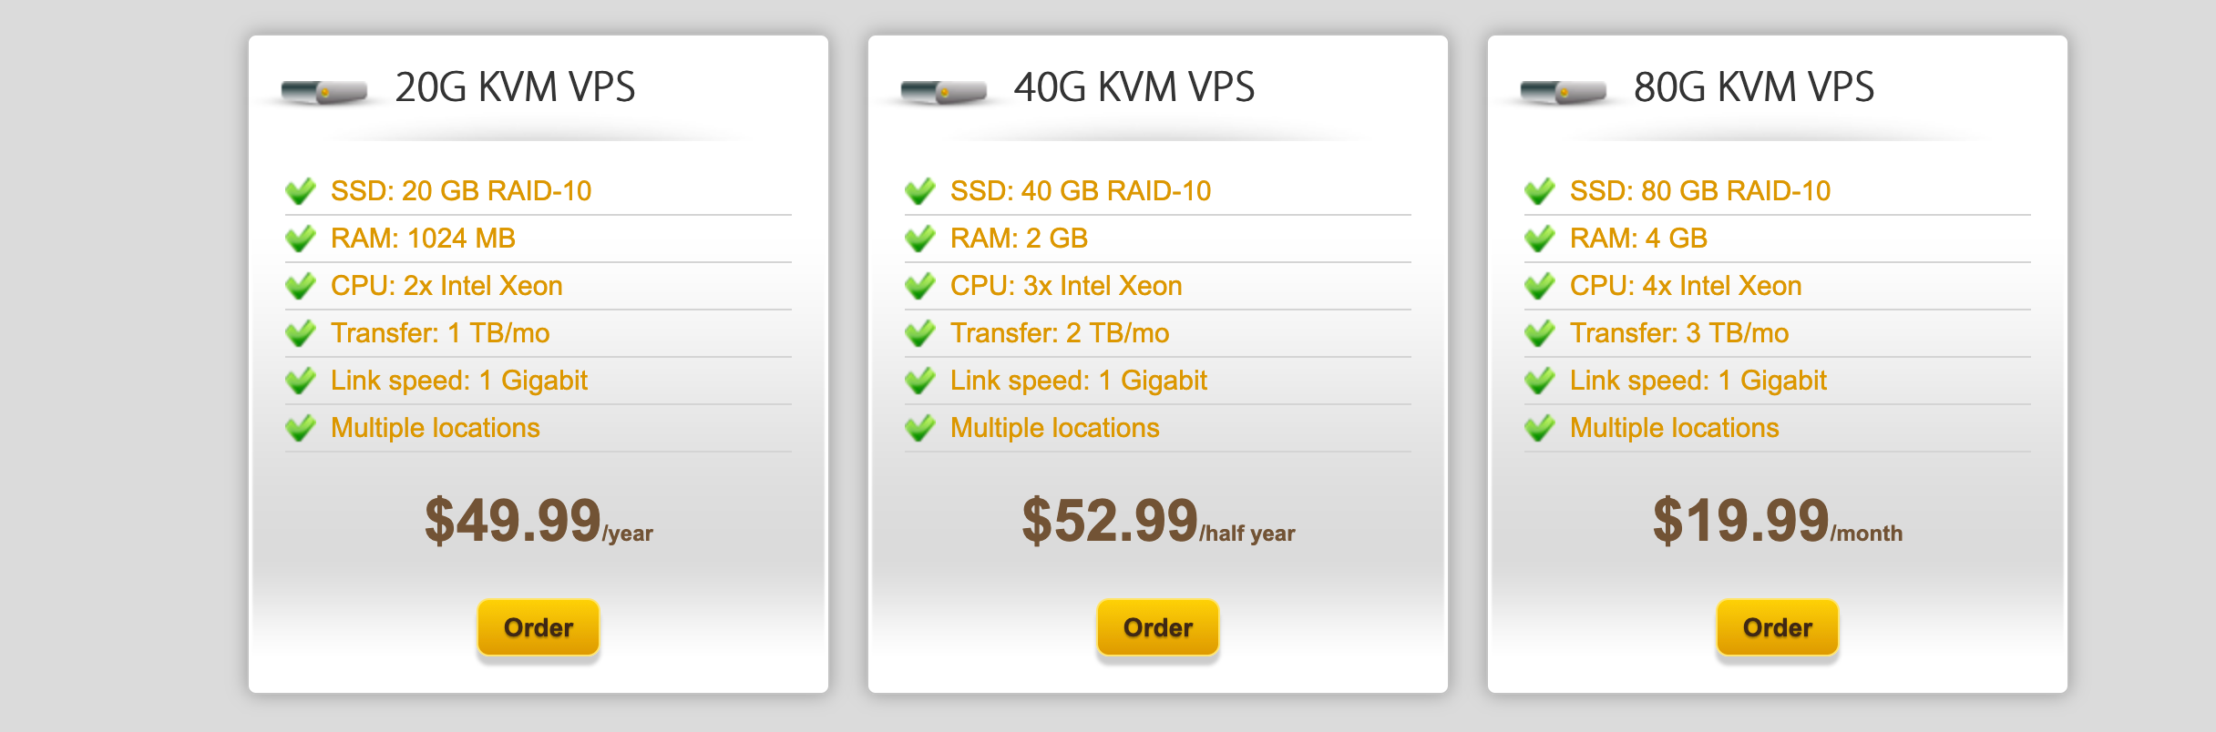Select the 20G KVM VPS title
This screenshot has height=732, width=2216.
click(x=515, y=87)
